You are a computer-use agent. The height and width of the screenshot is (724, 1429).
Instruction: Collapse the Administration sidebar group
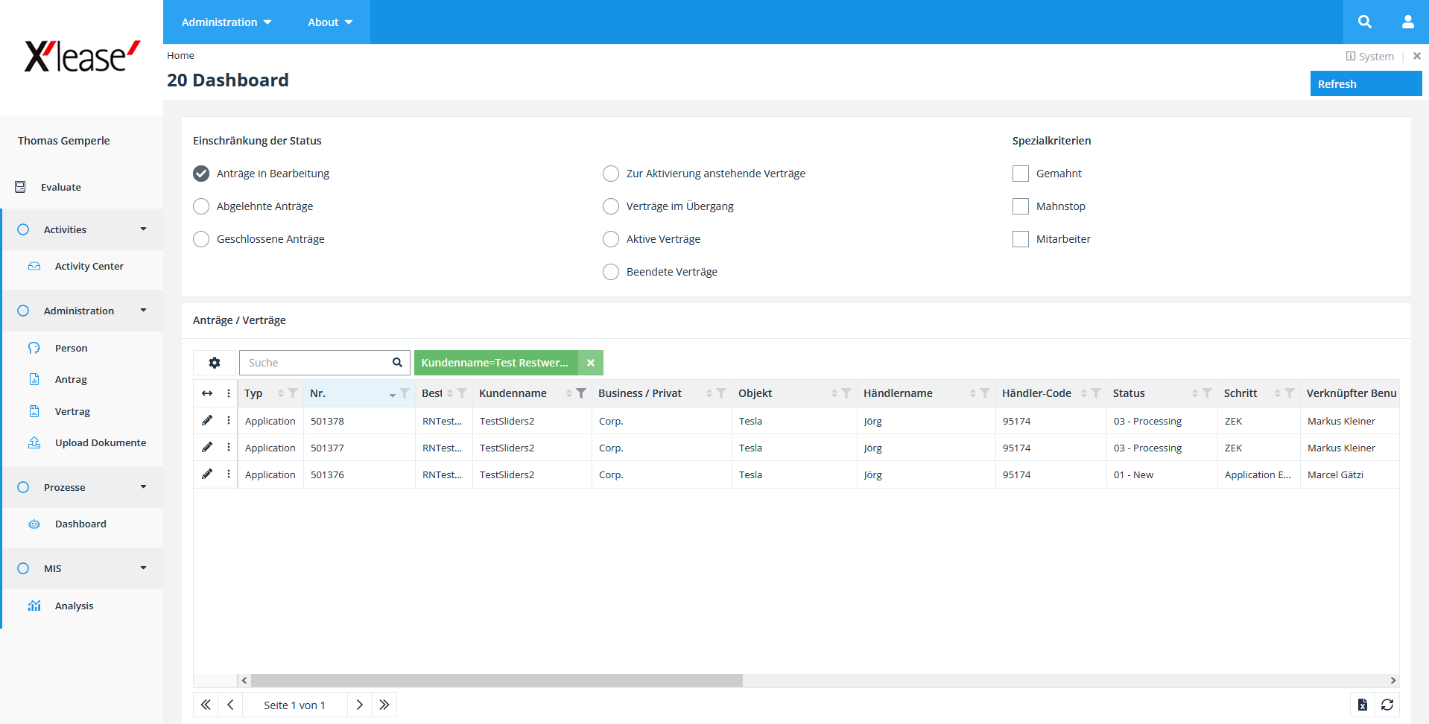(144, 311)
